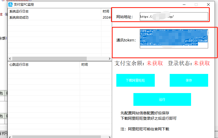Click the system log horizontal scrollbar thumb
The height and width of the screenshot is (138, 218).
click(x=49, y=58)
